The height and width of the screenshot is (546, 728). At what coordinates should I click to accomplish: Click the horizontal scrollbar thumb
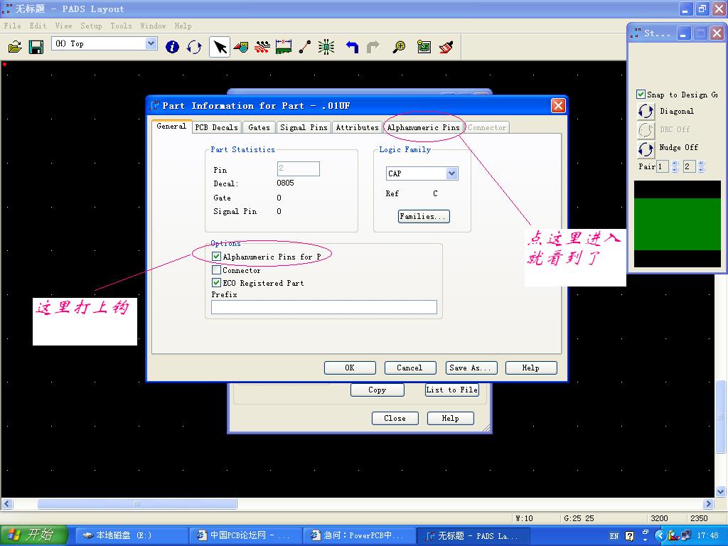137,504
